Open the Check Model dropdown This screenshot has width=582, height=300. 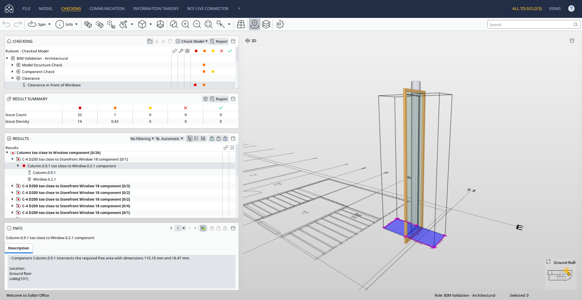click(x=192, y=41)
